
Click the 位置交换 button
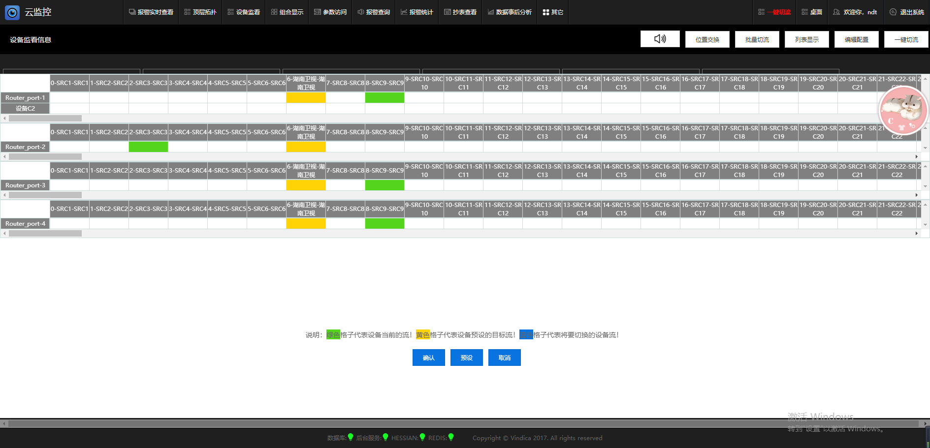(x=707, y=39)
